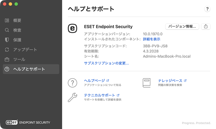The height and width of the screenshot is (129, 216).
Task: Click subscription code 3BB-PV9-JS8
Action: [155, 46]
